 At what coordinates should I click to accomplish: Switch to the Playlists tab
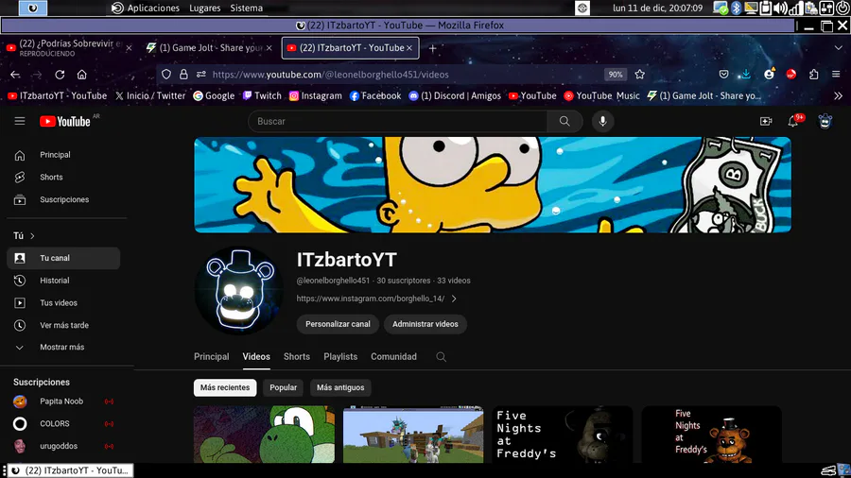[x=340, y=357]
